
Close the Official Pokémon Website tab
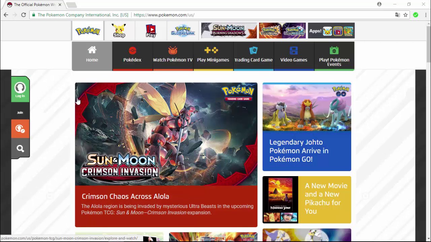tap(60, 5)
